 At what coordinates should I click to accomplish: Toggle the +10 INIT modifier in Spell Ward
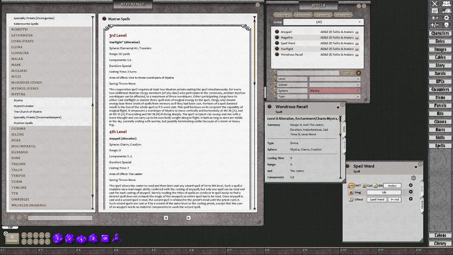pos(351,185)
